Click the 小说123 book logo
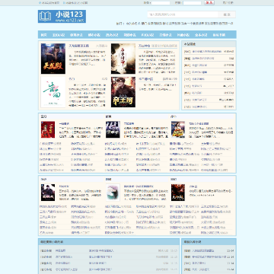 62,17
